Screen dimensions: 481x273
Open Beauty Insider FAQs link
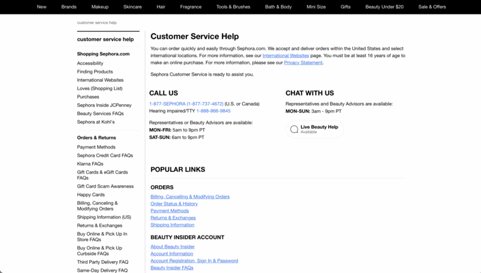(172, 268)
